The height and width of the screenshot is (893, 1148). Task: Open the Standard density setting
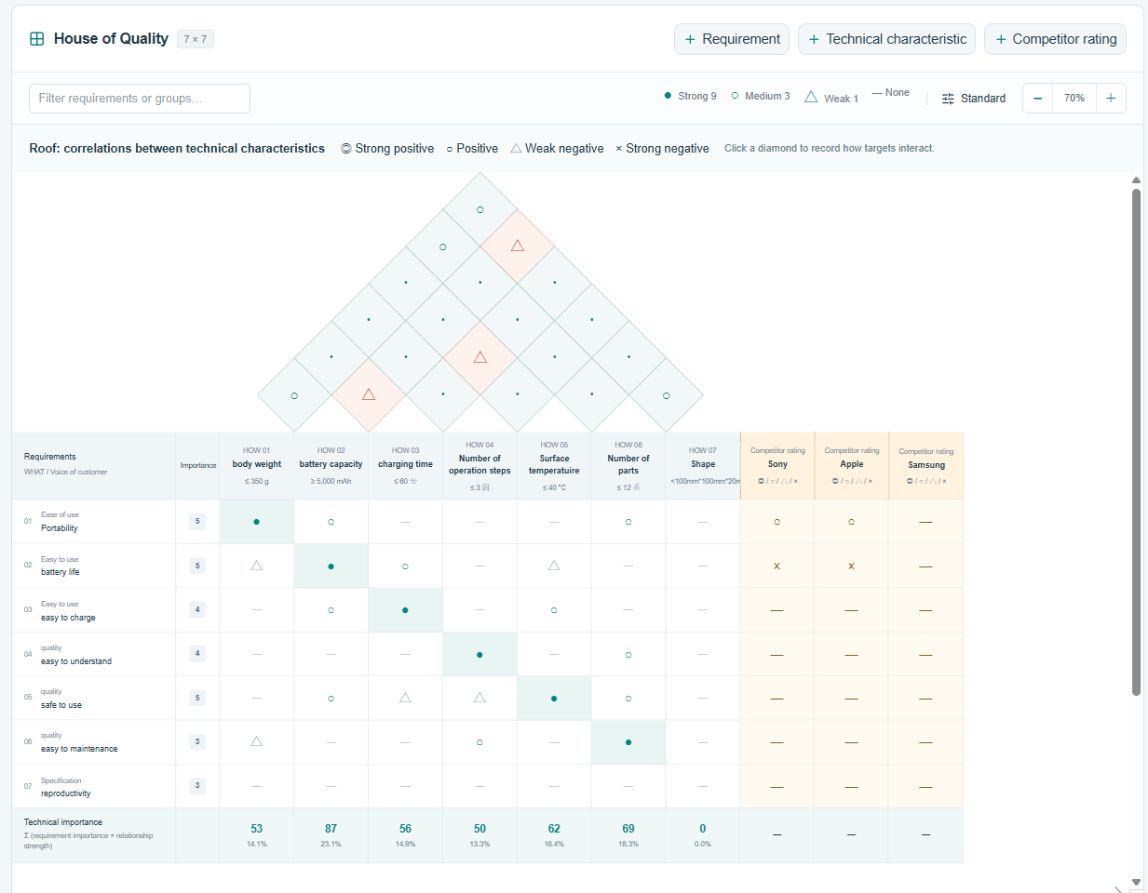tap(974, 99)
